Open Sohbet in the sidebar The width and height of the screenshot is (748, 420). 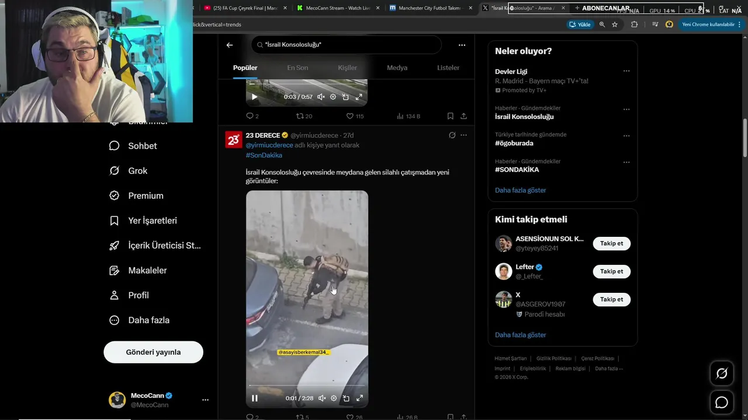[x=133, y=146]
